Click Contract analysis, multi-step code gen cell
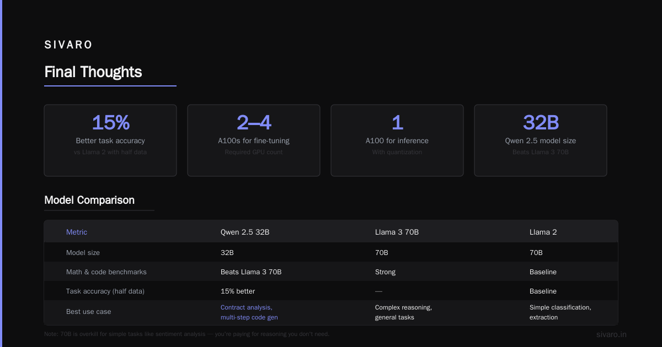 click(249, 312)
